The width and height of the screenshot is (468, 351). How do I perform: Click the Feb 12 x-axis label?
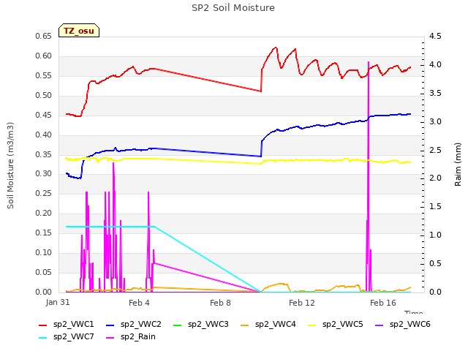(x=302, y=303)
